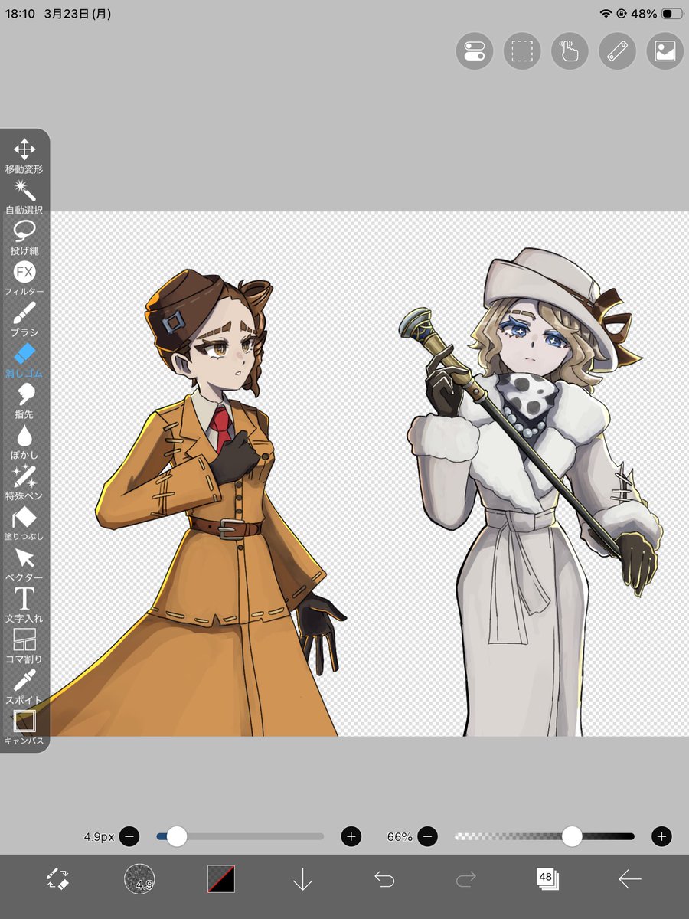Select the Vector (ベクター) tool
The height and width of the screenshot is (919, 689).
pyautogui.click(x=24, y=564)
